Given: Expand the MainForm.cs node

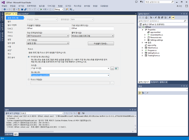Looking at the screenshot, I should pyautogui.click(x=143, y=48).
